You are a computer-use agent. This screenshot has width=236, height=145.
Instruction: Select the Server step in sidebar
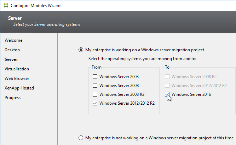[11, 59]
